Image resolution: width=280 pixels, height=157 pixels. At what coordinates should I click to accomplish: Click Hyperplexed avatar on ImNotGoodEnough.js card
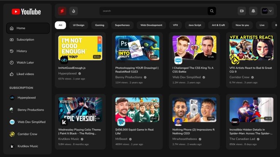pyautogui.click(x=64, y=60)
